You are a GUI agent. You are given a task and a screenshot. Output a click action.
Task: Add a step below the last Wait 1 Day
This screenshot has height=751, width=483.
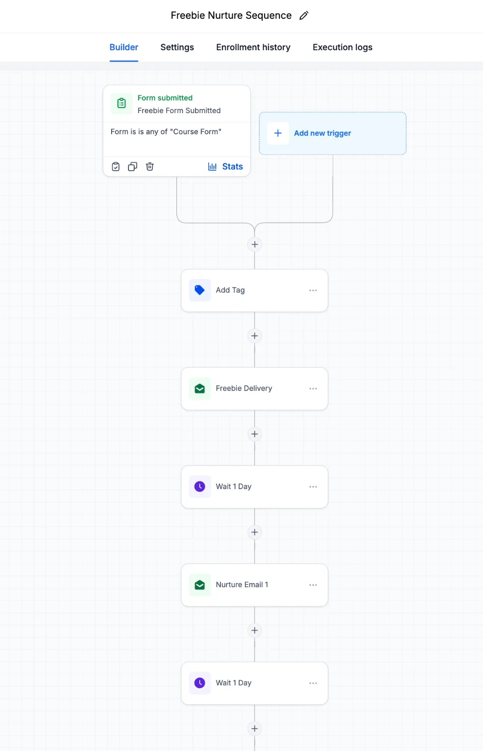pos(255,728)
